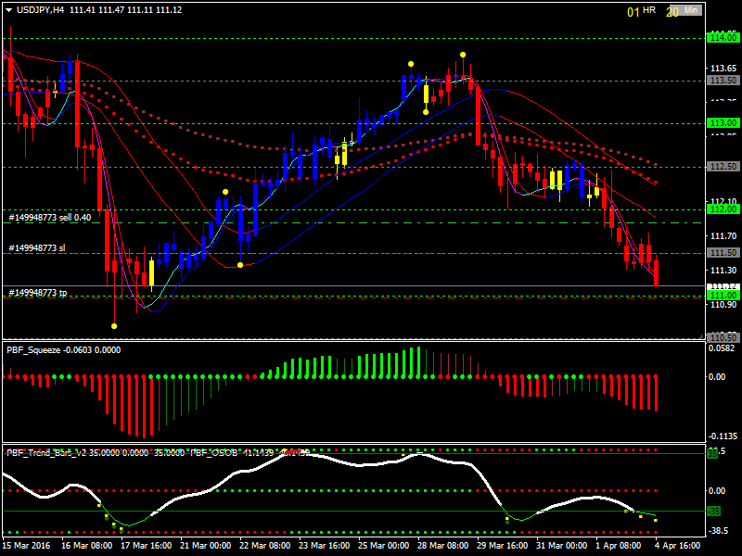
Task: Click the green 111.00 price level tag
Action: tap(723, 296)
